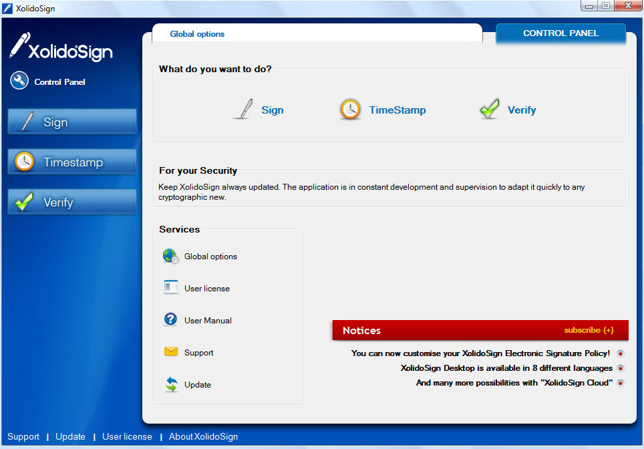Open the notice about Electronic Signature Policy
The width and height of the screenshot is (644, 449).
pos(480,353)
